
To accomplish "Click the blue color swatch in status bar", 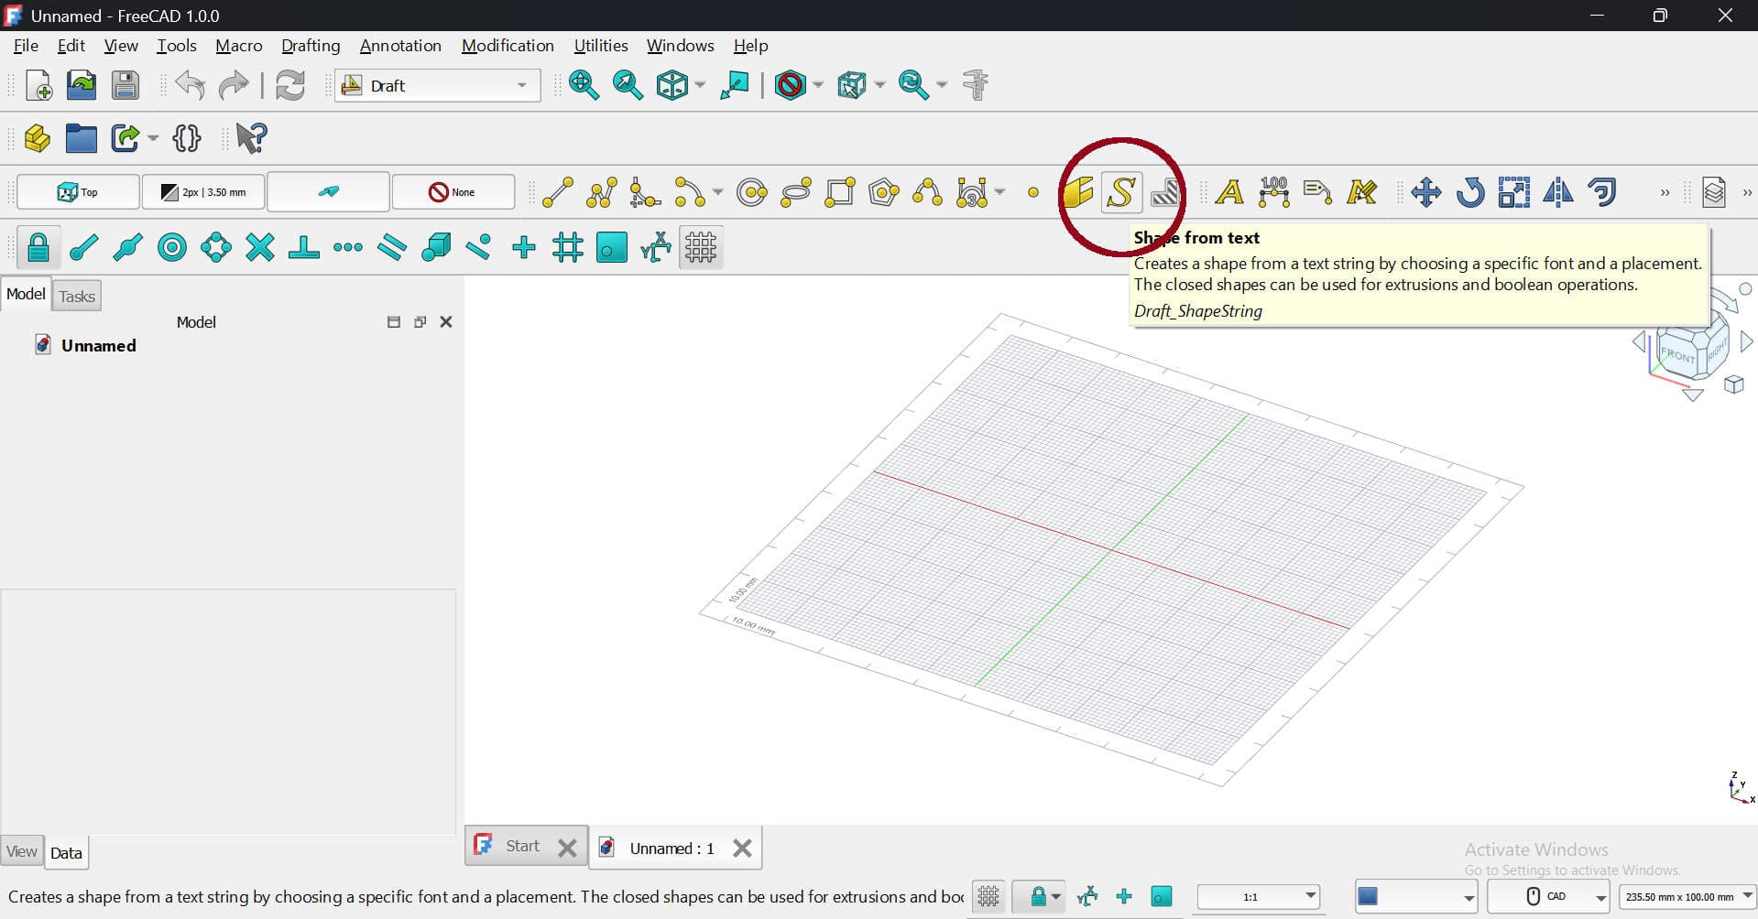I will pyautogui.click(x=1368, y=896).
